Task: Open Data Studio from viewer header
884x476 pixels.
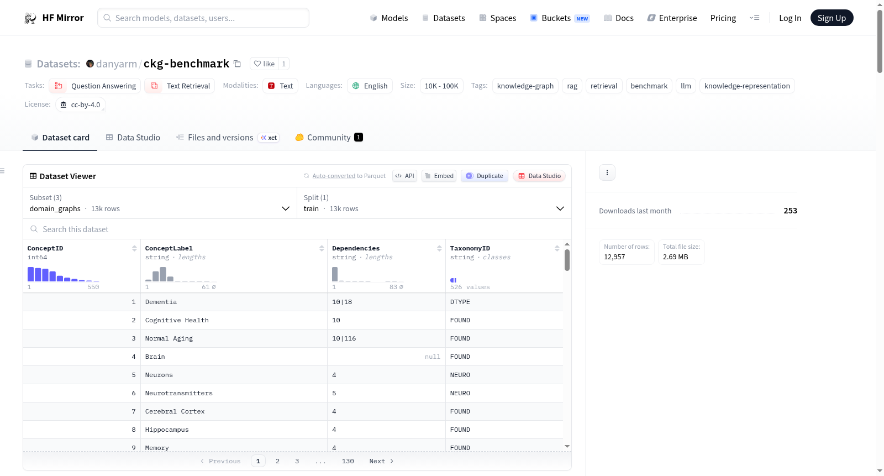Action: pos(539,176)
